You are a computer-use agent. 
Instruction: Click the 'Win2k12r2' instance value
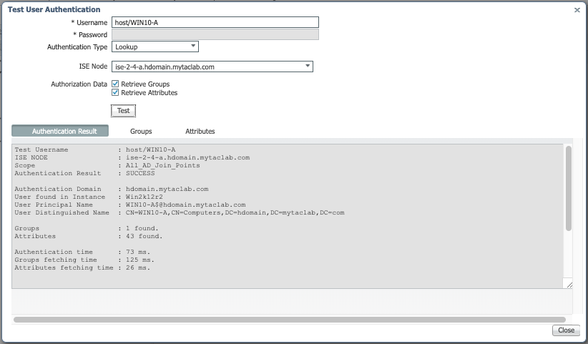(x=144, y=197)
